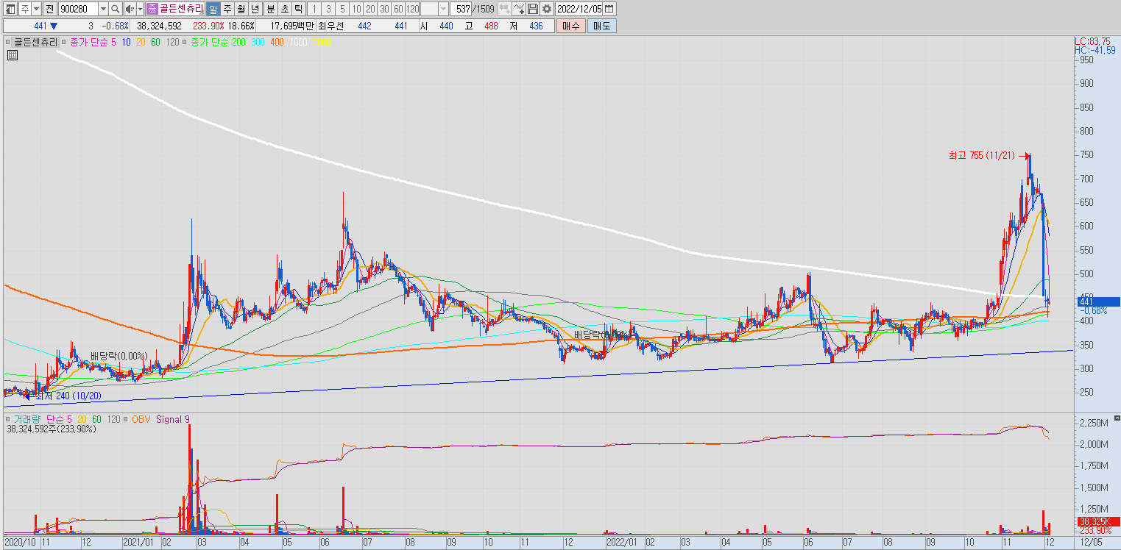The image size is (1121, 550).
Task: Select the 10 interval button
Action: [356, 9]
